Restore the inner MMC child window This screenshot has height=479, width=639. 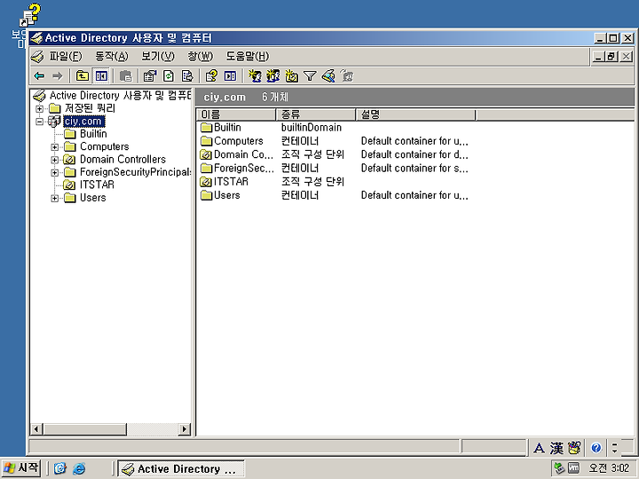(611, 57)
